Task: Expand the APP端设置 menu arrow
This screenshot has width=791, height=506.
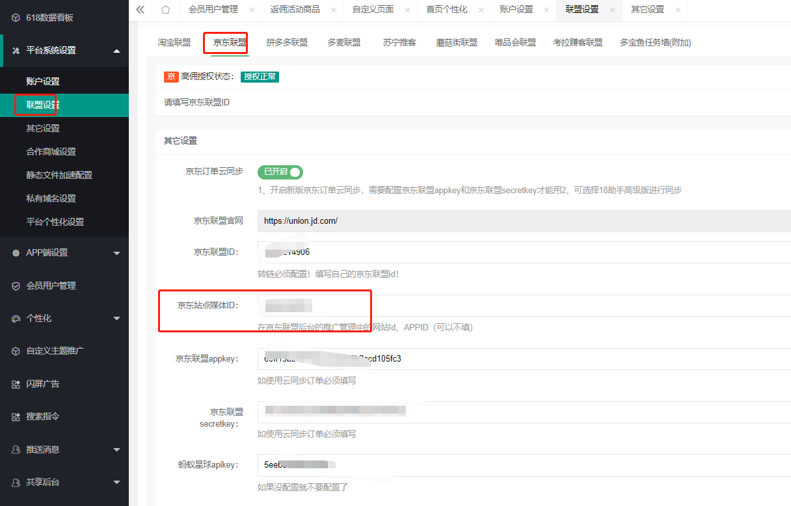Action: coord(116,253)
